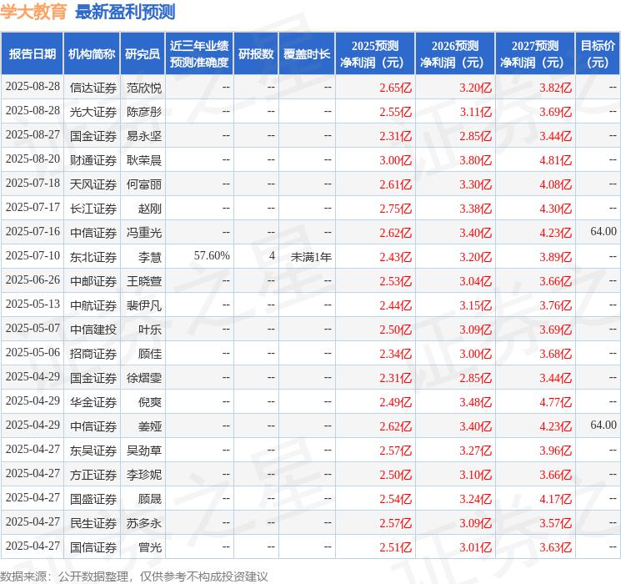Select analyst 易永坚
This screenshot has height=584, width=621.
pyautogui.click(x=144, y=136)
